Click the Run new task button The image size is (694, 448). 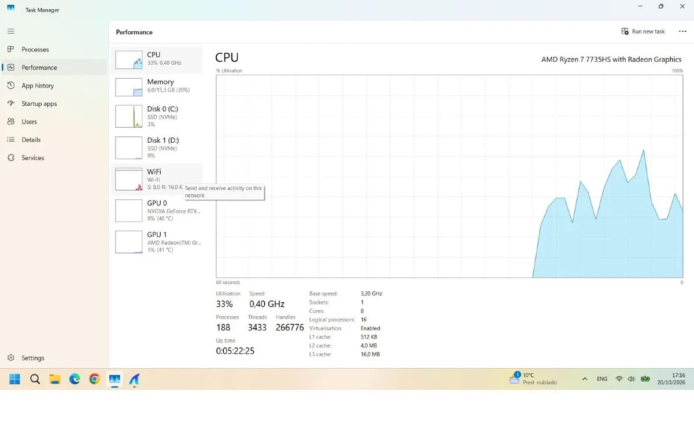tap(643, 32)
